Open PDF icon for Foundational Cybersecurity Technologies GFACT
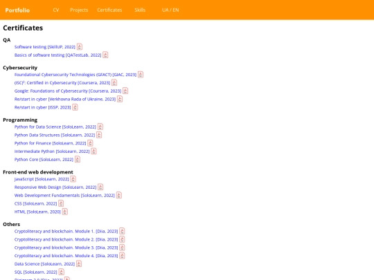Image resolution: width=374 pixels, height=280 pixels. pyautogui.click(x=141, y=75)
